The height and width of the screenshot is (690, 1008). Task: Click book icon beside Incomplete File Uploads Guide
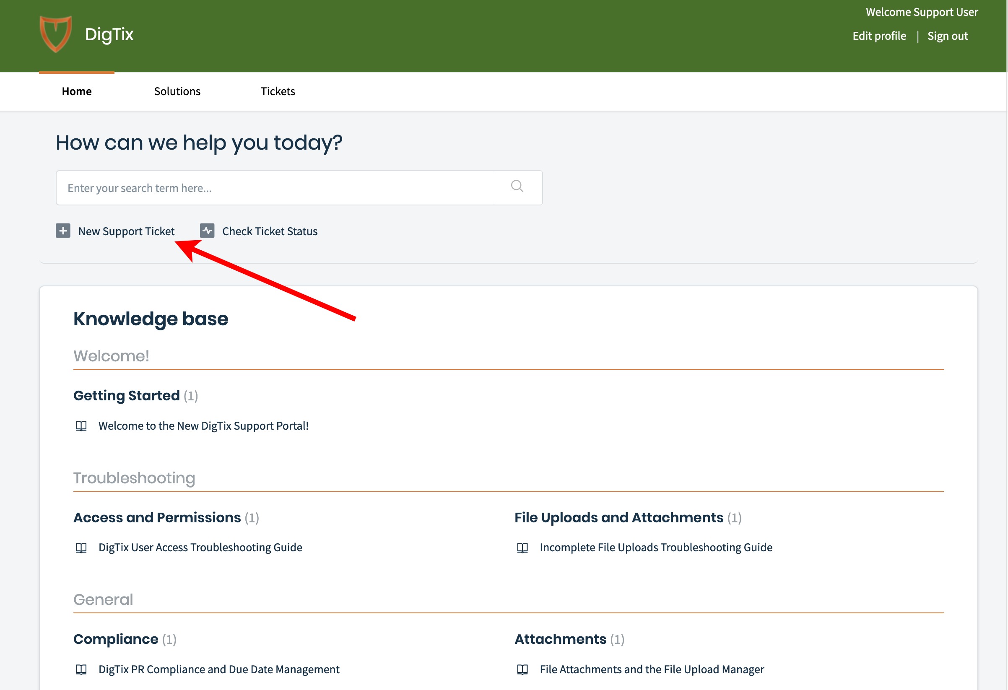pos(522,548)
